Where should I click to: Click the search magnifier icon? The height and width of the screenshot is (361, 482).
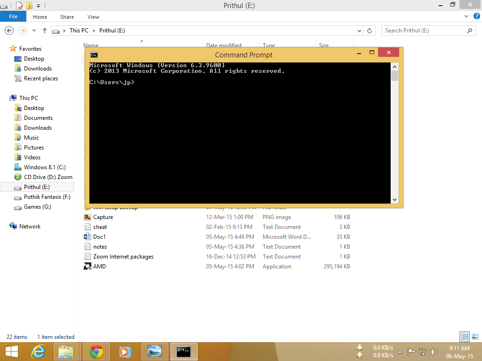(x=469, y=31)
